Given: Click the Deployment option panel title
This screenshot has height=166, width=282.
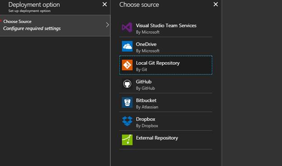Looking at the screenshot, I should click(x=34, y=5).
